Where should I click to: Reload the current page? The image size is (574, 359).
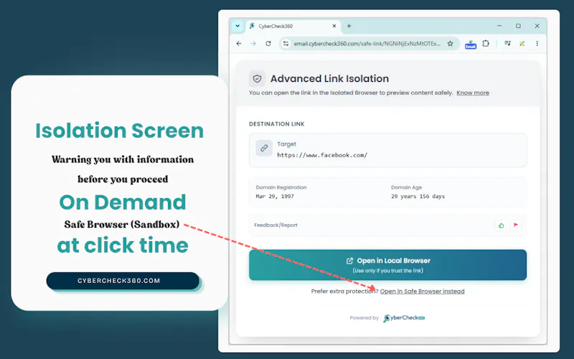point(268,44)
